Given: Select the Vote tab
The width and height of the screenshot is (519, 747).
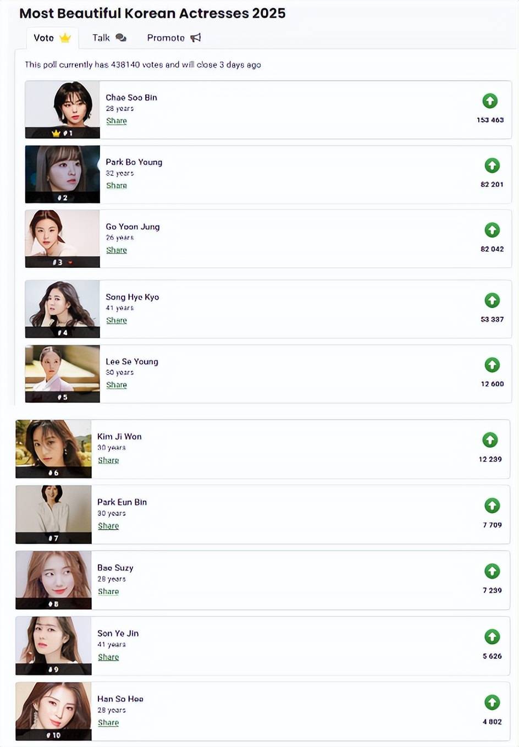Looking at the screenshot, I should pyautogui.click(x=52, y=38).
